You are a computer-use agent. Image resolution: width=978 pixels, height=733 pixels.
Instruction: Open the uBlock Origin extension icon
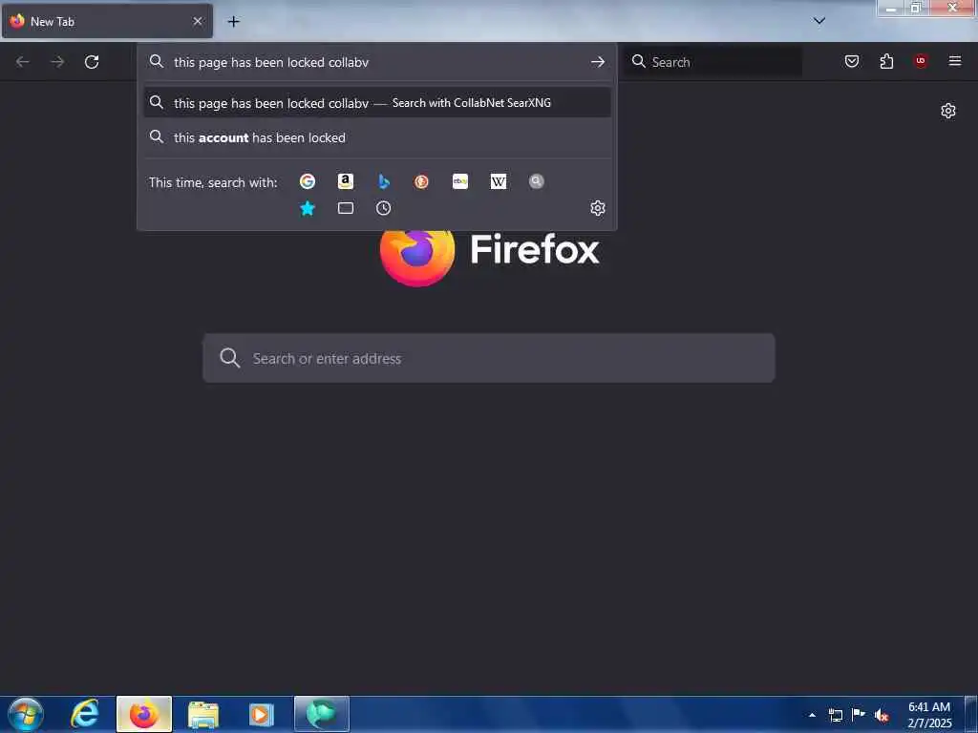[x=921, y=61]
